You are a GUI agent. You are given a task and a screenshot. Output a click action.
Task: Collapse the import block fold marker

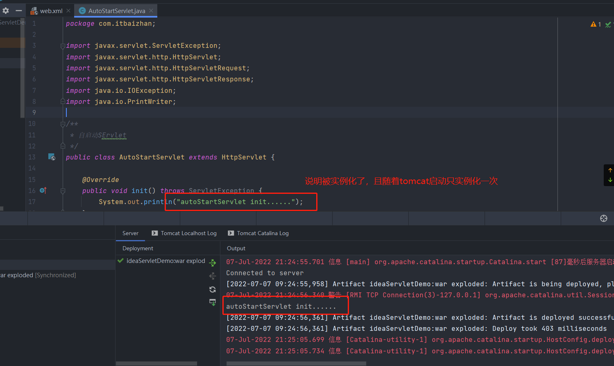63,46
